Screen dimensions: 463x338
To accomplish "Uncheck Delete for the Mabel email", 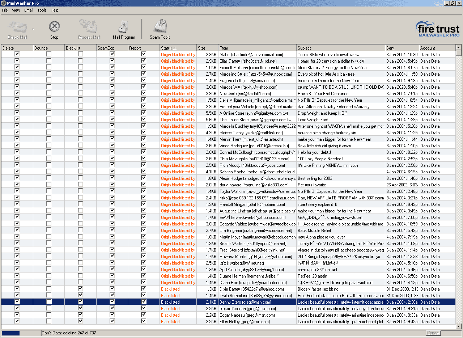I will [x=17, y=54].
